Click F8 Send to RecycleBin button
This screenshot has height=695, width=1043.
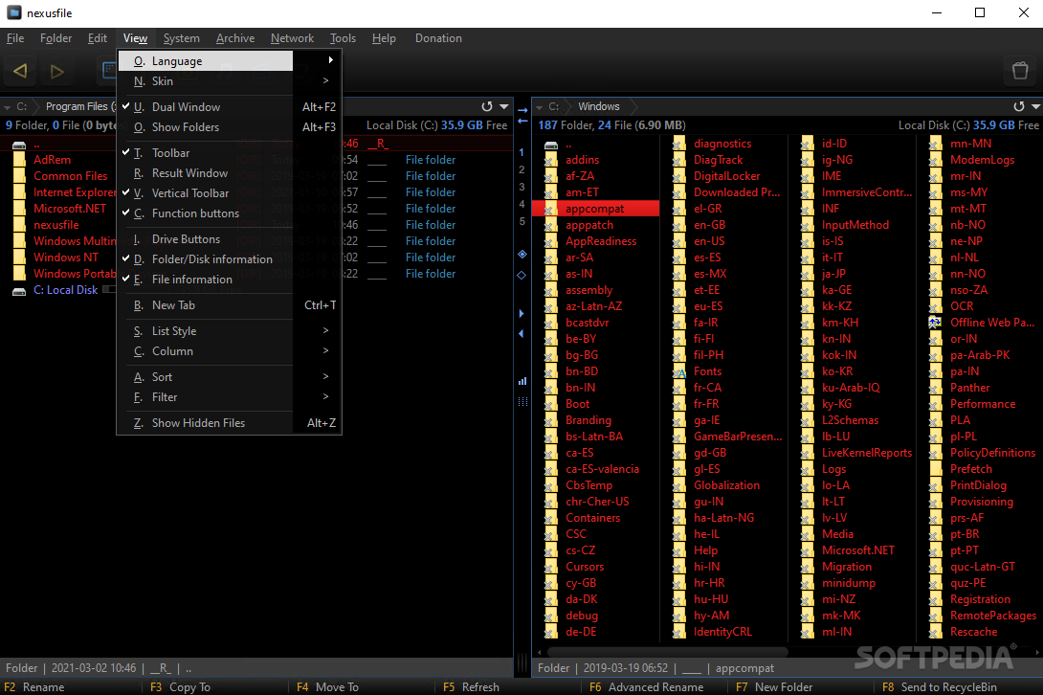click(x=940, y=687)
